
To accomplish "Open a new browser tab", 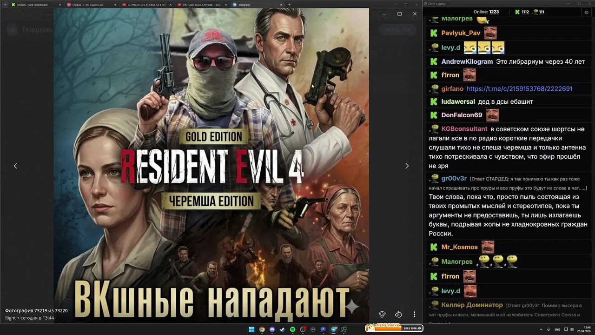I will 290,5.
